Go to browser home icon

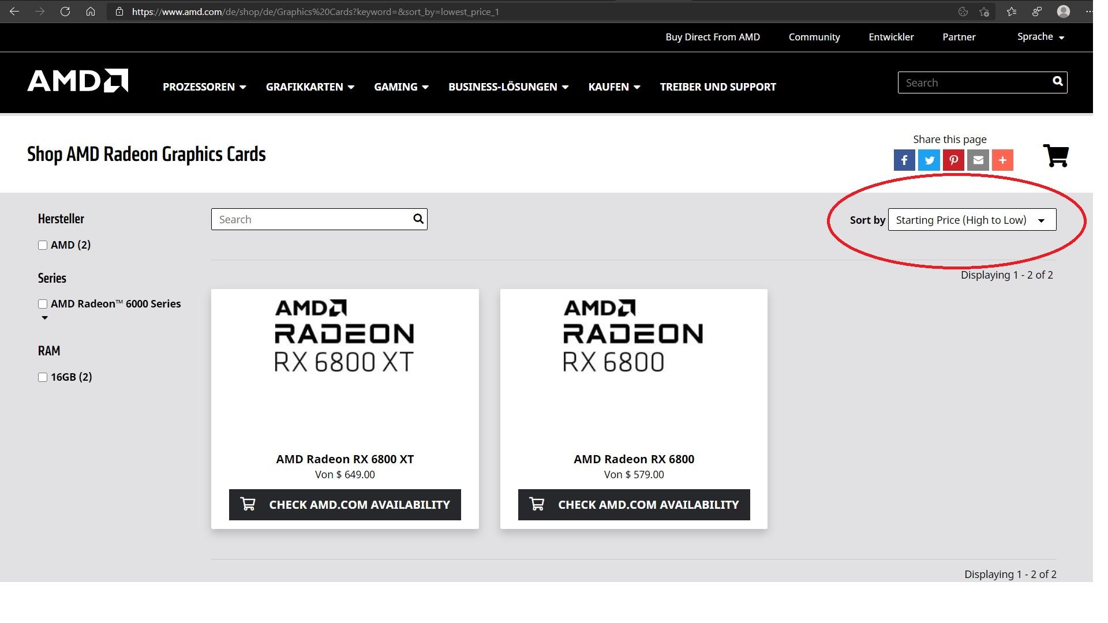pos(91,12)
